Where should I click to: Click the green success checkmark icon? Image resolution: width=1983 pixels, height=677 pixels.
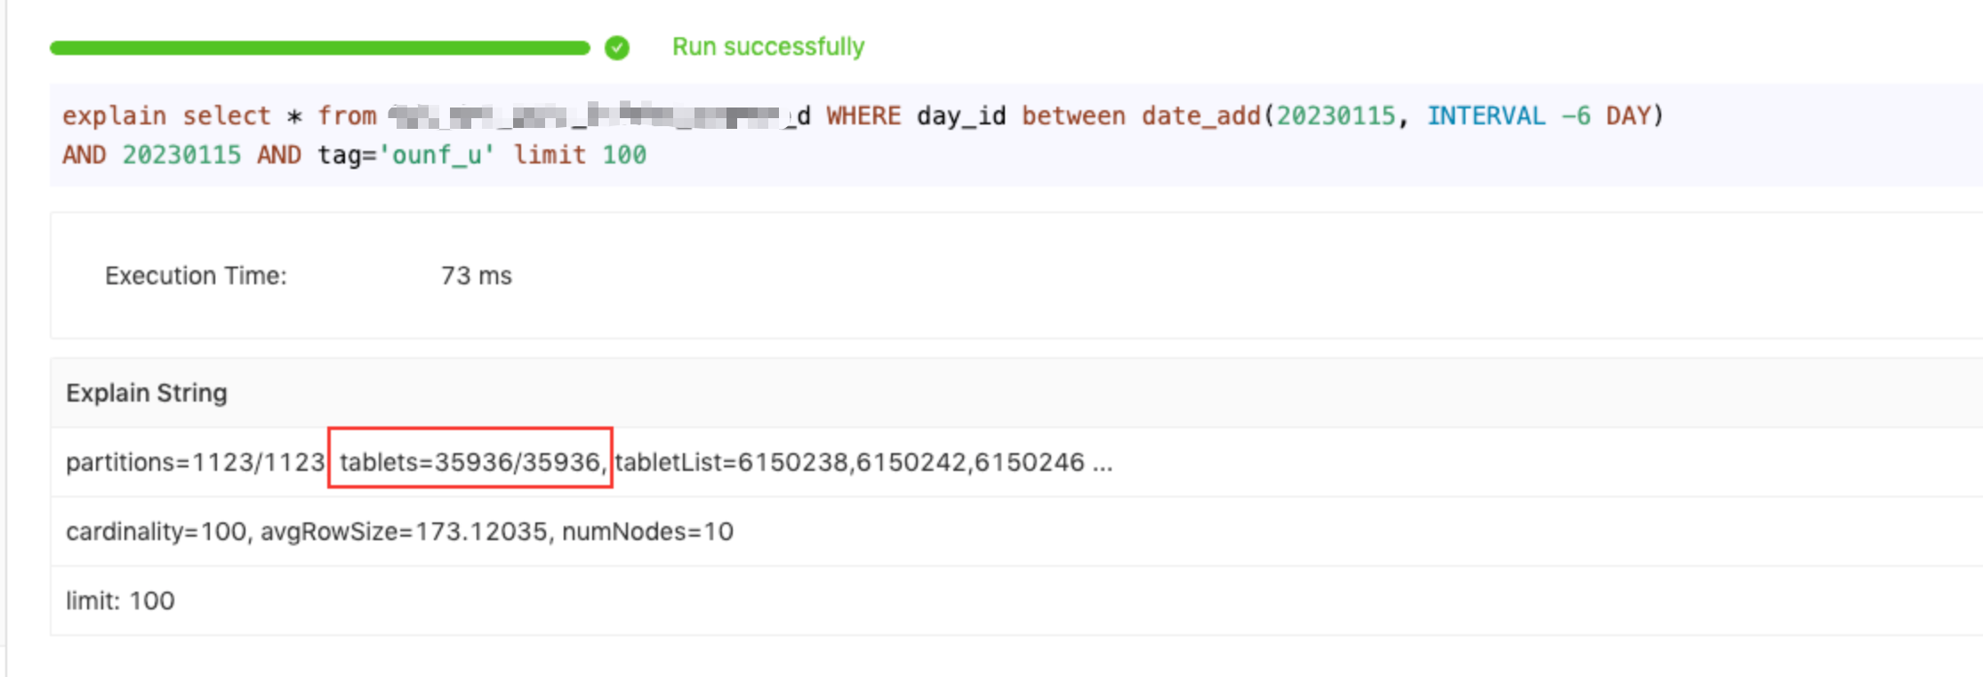[617, 46]
